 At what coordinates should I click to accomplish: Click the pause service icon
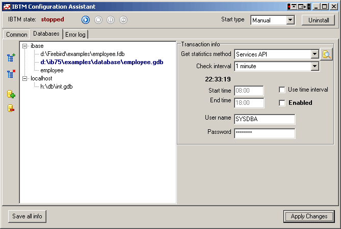tap(111, 20)
